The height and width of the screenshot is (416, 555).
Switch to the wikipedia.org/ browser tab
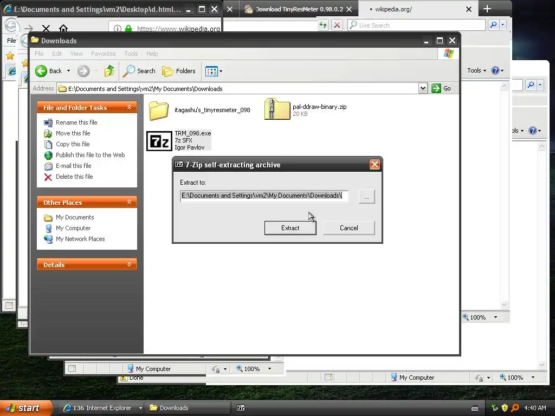coord(418,9)
